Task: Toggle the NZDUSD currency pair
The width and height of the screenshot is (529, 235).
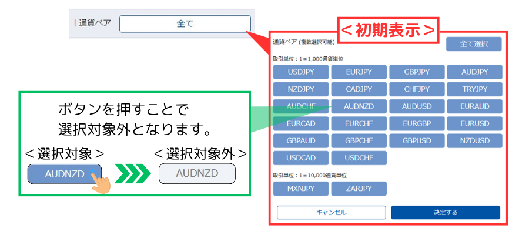Action: [475, 140]
